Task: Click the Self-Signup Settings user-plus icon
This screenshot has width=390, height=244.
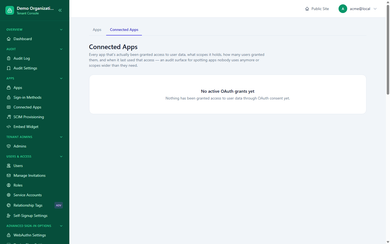Action: point(9,216)
